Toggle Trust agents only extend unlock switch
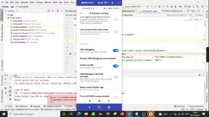Screen dimensions: 209x117 click(x=116, y=20)
